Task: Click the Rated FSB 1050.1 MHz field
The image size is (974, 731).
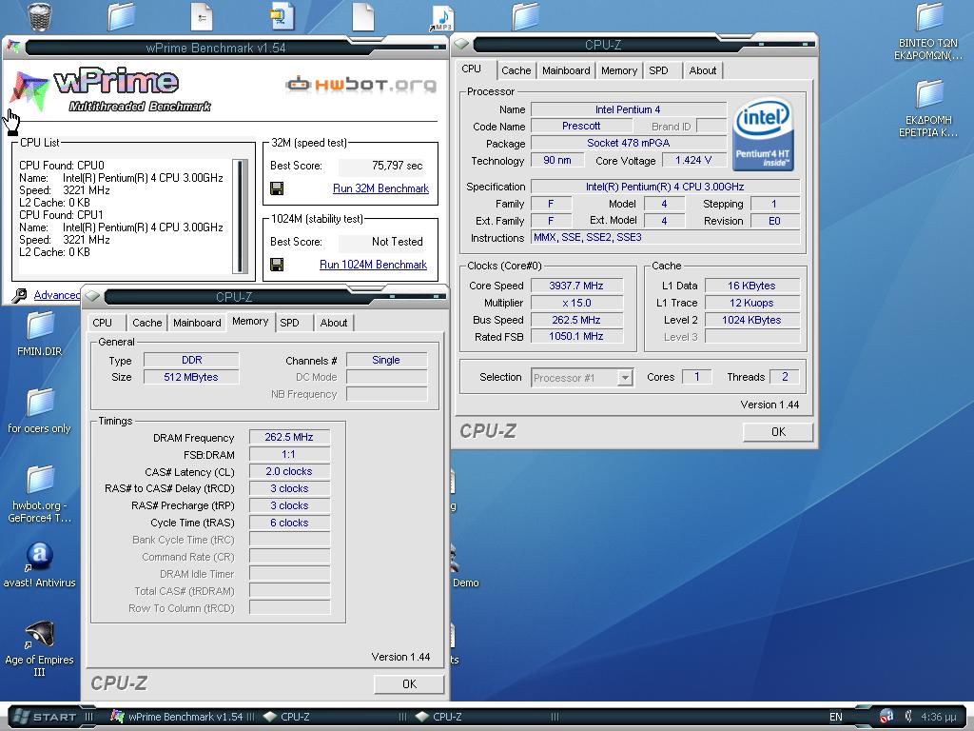Action: coord(576,336)
